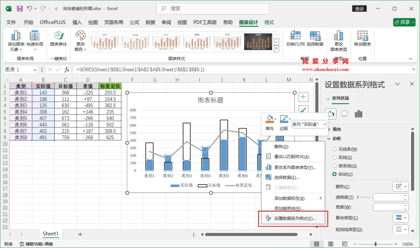Image resolution: width=420 pixels, height=248 pixels.
Task: Select the Sheet1 tab
Action: coord(50,234)
